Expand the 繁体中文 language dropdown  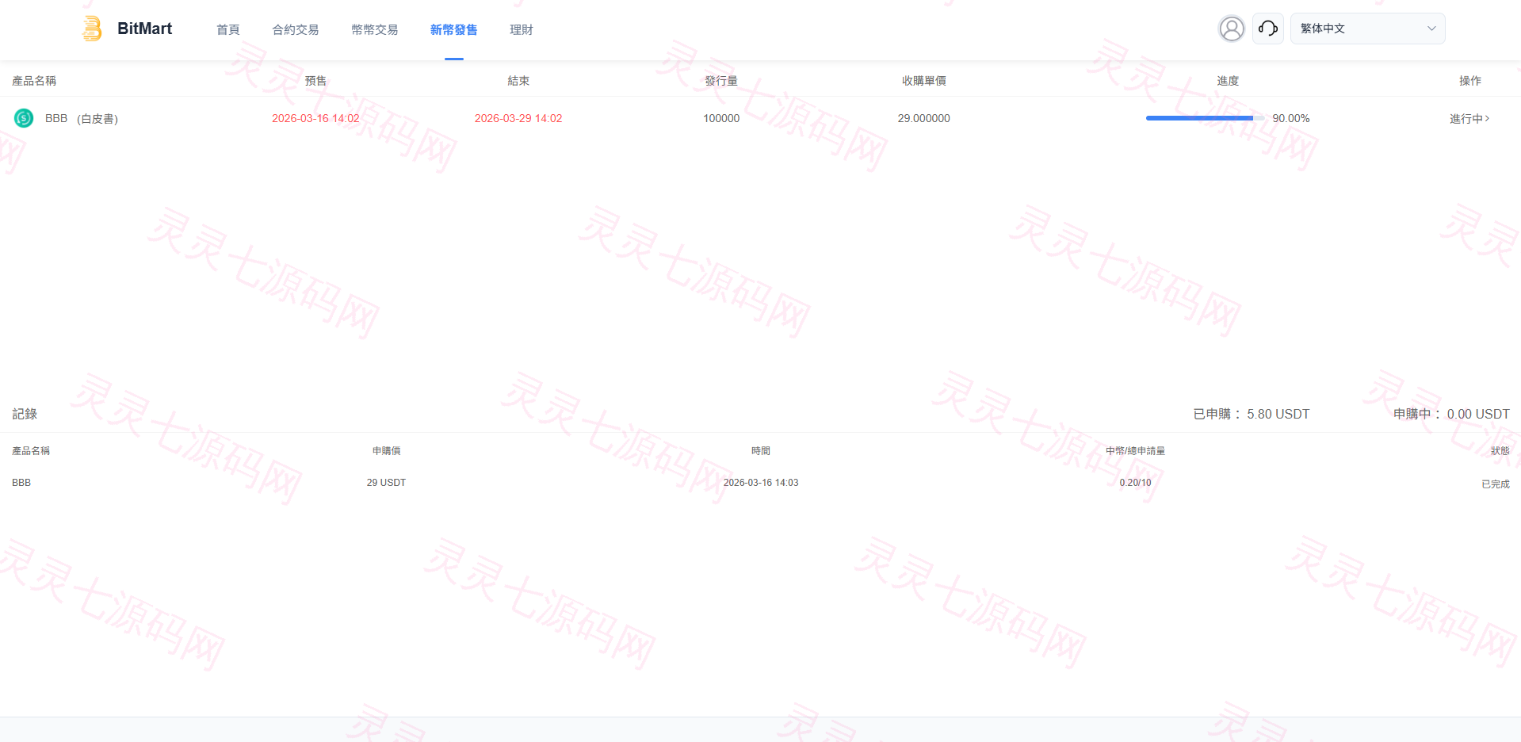1367,29
